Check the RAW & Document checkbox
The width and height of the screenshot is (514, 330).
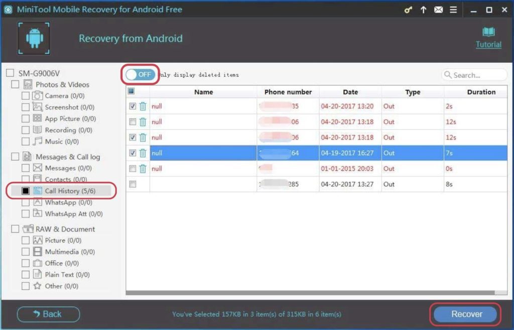[15, 229]
